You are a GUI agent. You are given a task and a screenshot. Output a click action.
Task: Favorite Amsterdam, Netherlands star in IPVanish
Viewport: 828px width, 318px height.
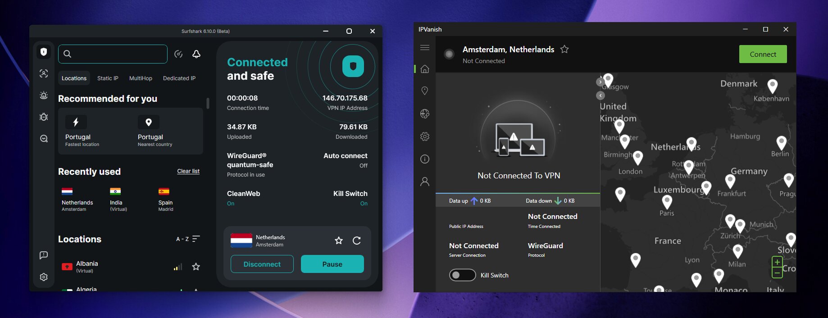[564, 50]
